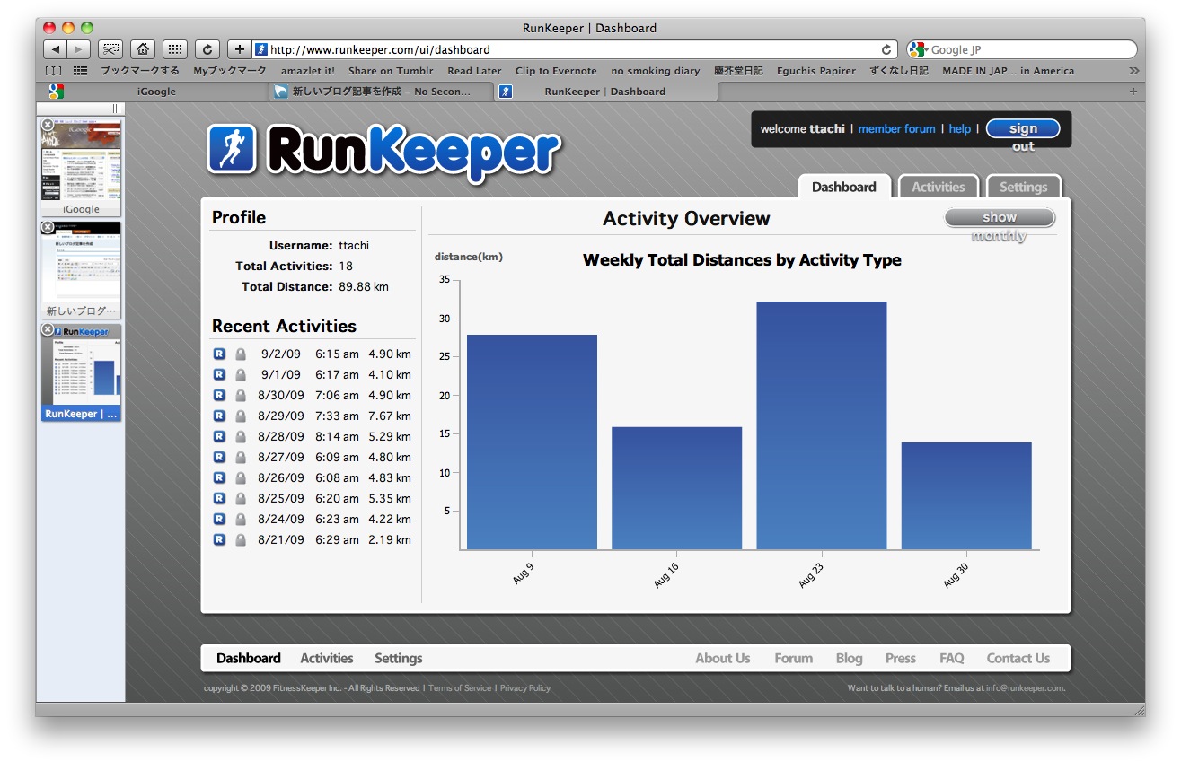Go back with the browser back arrow
The height and width of the screenshot is (770, 1181).
pyautogui.click(x=56, y=49)
